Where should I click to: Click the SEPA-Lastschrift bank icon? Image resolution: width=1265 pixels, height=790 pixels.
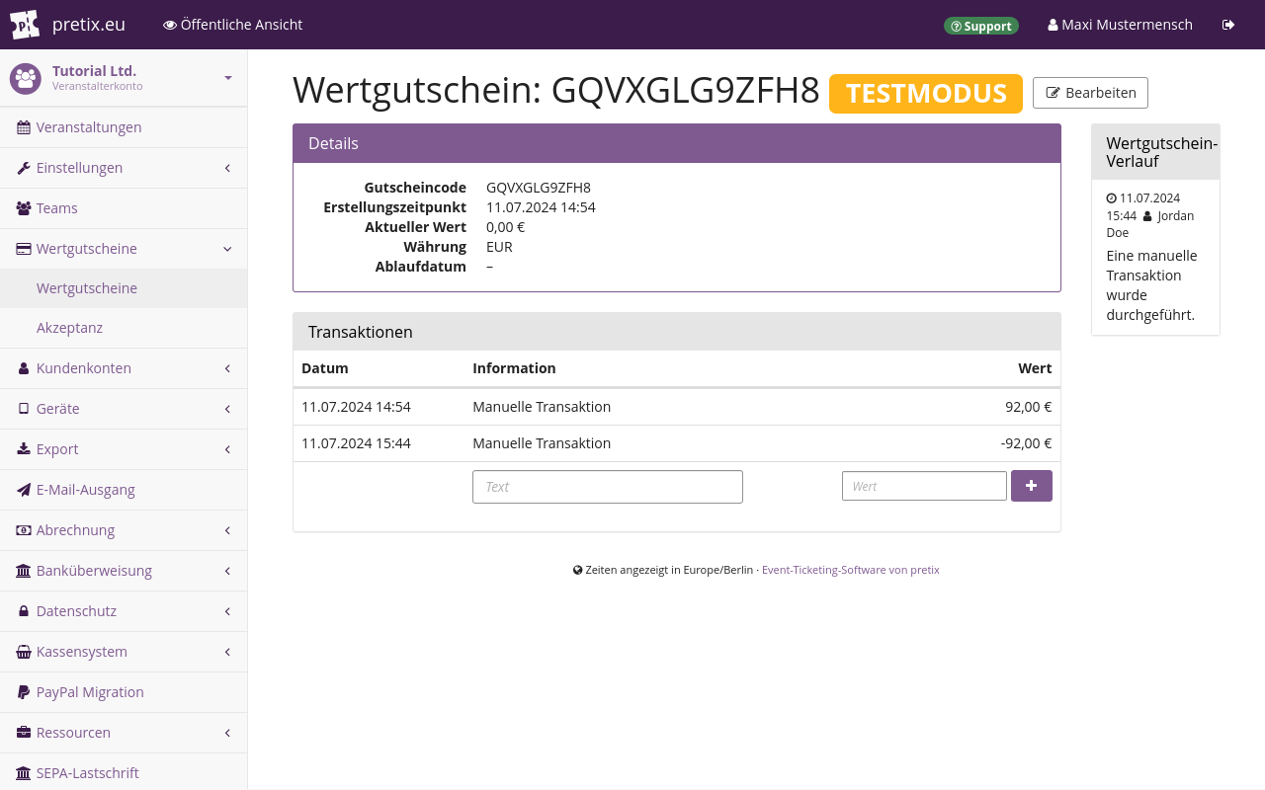point(24,773)
